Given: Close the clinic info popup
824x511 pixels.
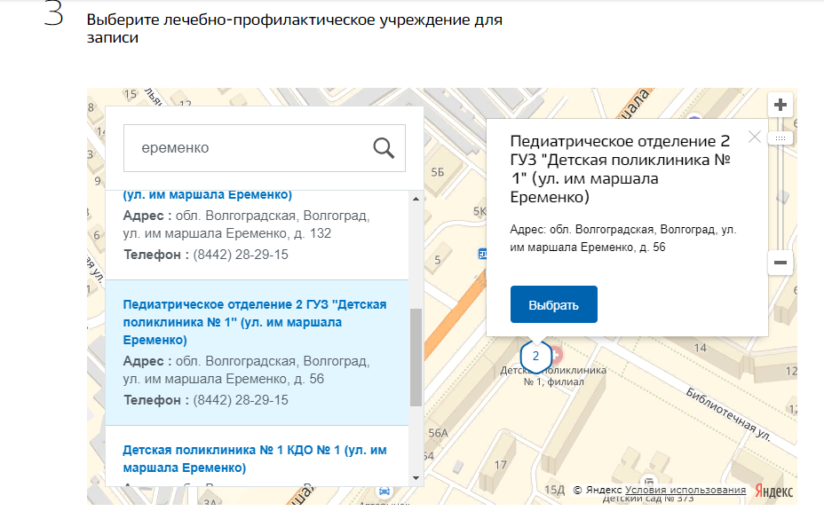Looking at the screenshot, I should pyautogui.click(x=755, y=138).
